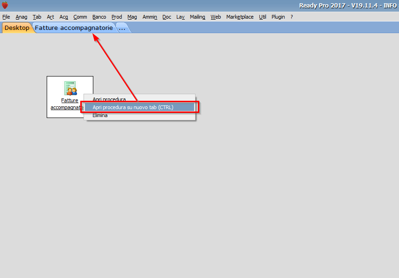Click the Fatture accompagnatorie shortcut label
The width and height of the screenshot is (399, 278).
tap(68, 104)
